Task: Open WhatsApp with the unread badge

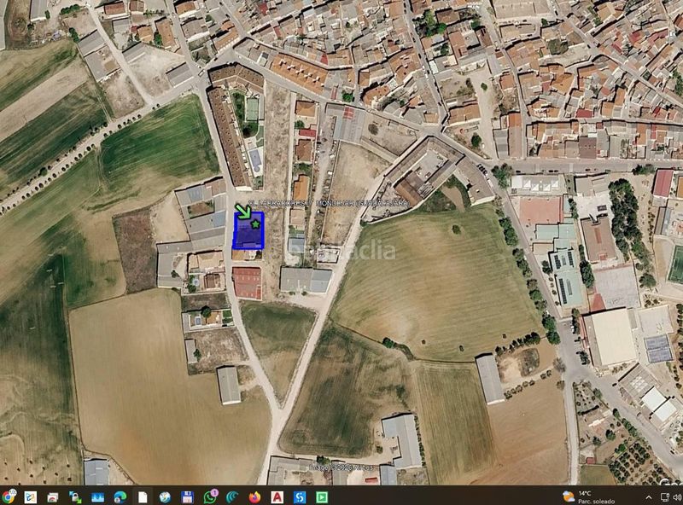Action: tap(210, 496)
